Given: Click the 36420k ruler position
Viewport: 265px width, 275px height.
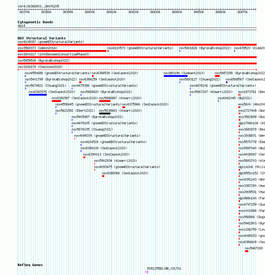Looking at the screenshot, I should click(133, 12).
